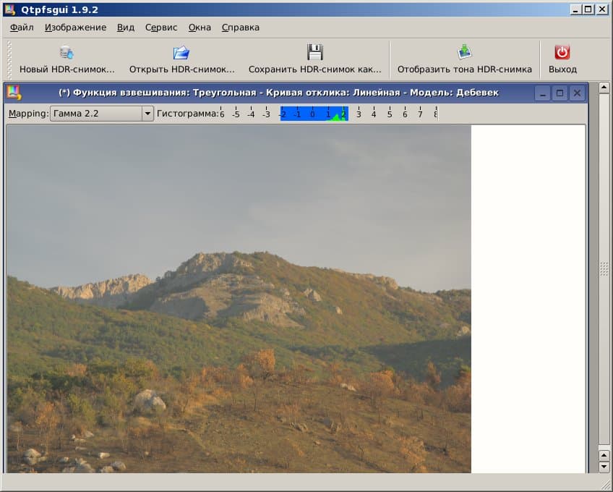Expand the Mapping Гамма 2.2 dropdown arrow
Viewport: 613px width, 492px height.
[x=147, y=114]
